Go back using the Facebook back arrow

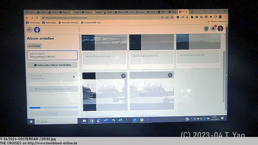tap(30, 30)
